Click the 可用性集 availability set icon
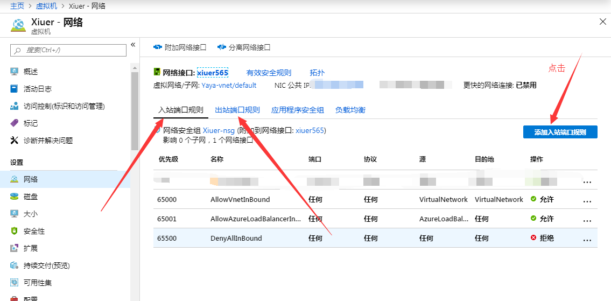This screenshot has width=611, height=301. [x=15, y=283]
